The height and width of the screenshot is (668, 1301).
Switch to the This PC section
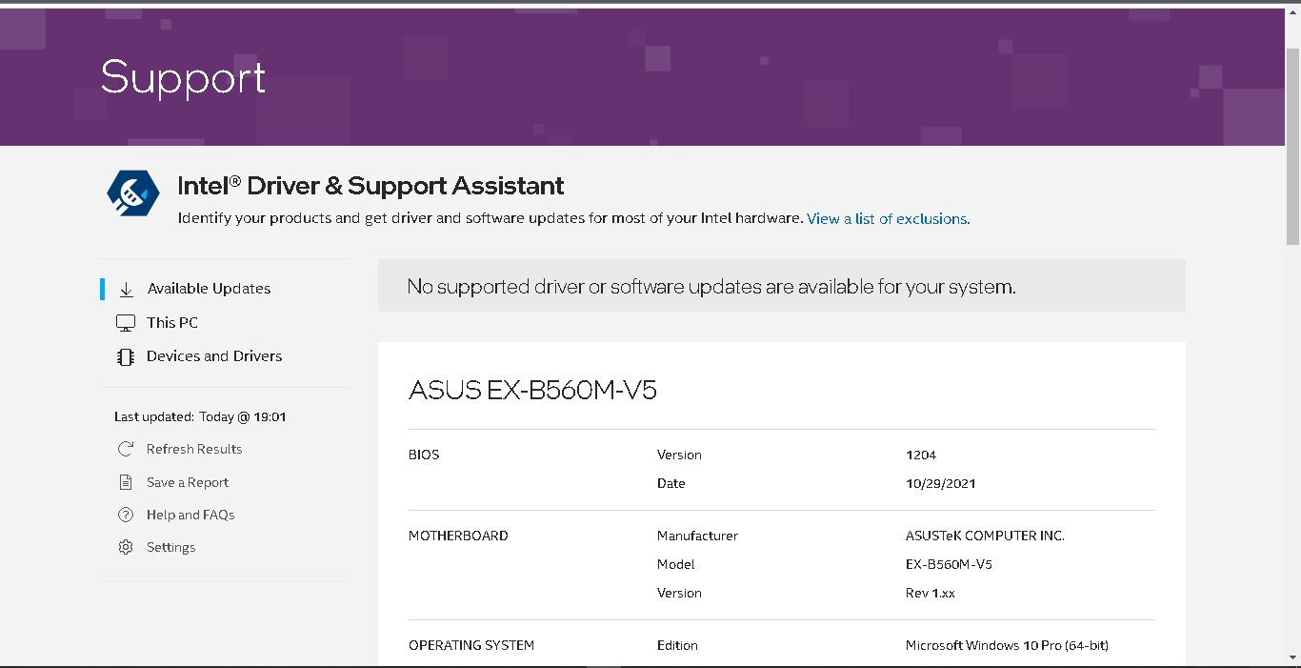pos(171,322)
